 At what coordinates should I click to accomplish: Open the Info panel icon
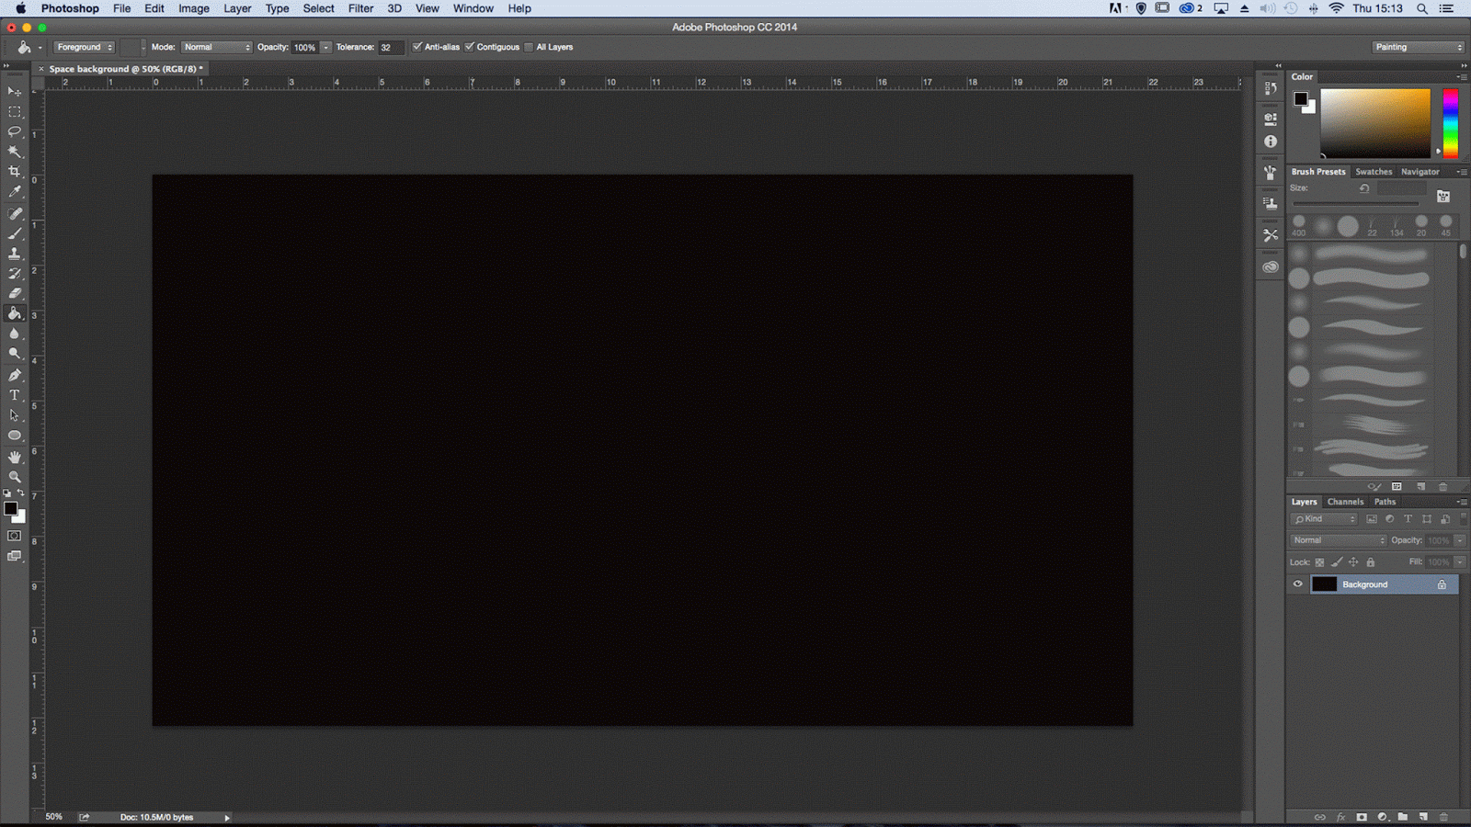point(1271,142)
